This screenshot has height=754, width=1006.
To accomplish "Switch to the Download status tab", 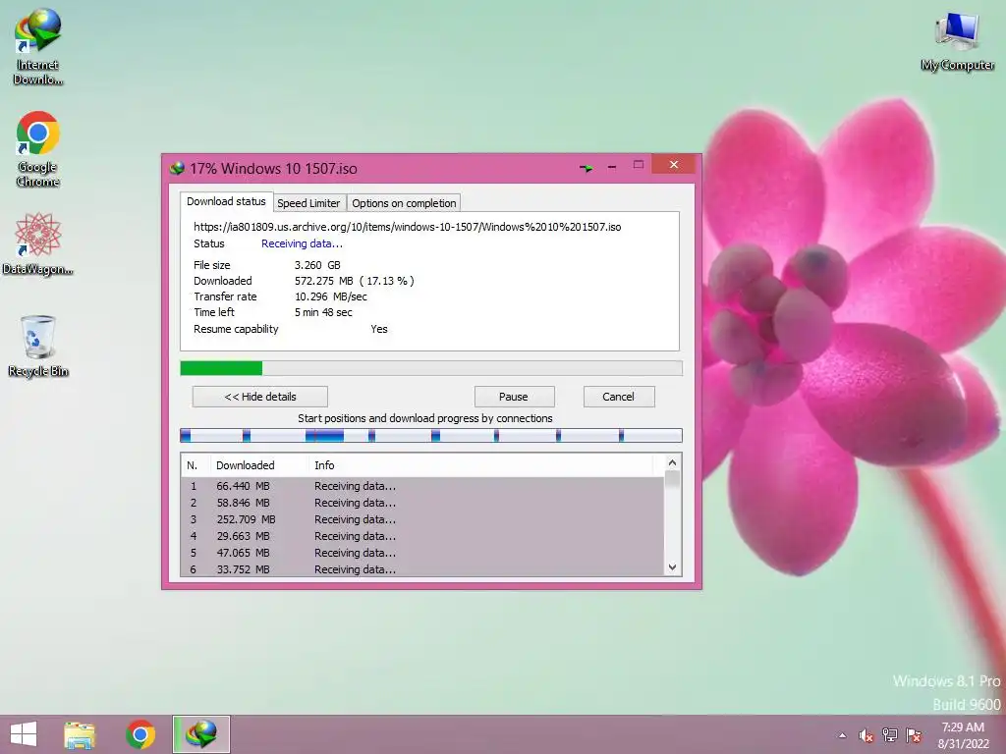I will 226,201.
